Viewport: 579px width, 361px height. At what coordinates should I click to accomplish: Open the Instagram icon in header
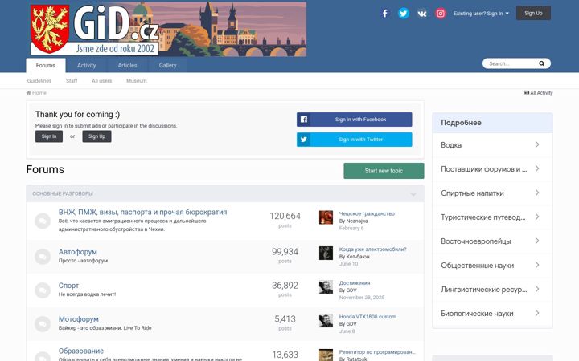[x=440, y=14]
